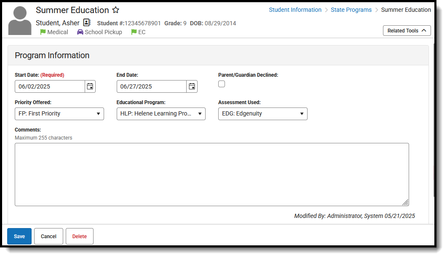The height and width of the screenshot is (258, 447).
Task: Click the green Medical flag icon
Action: (x=43, y=32)
